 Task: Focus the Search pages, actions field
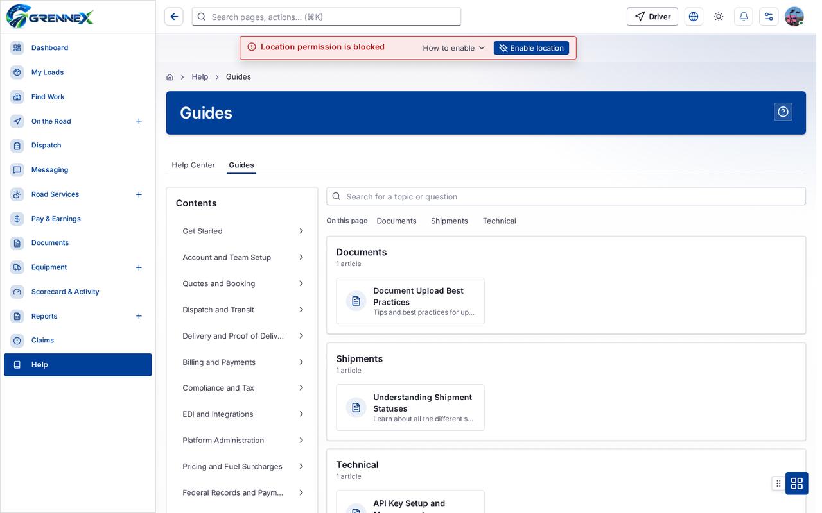[326, 17]
